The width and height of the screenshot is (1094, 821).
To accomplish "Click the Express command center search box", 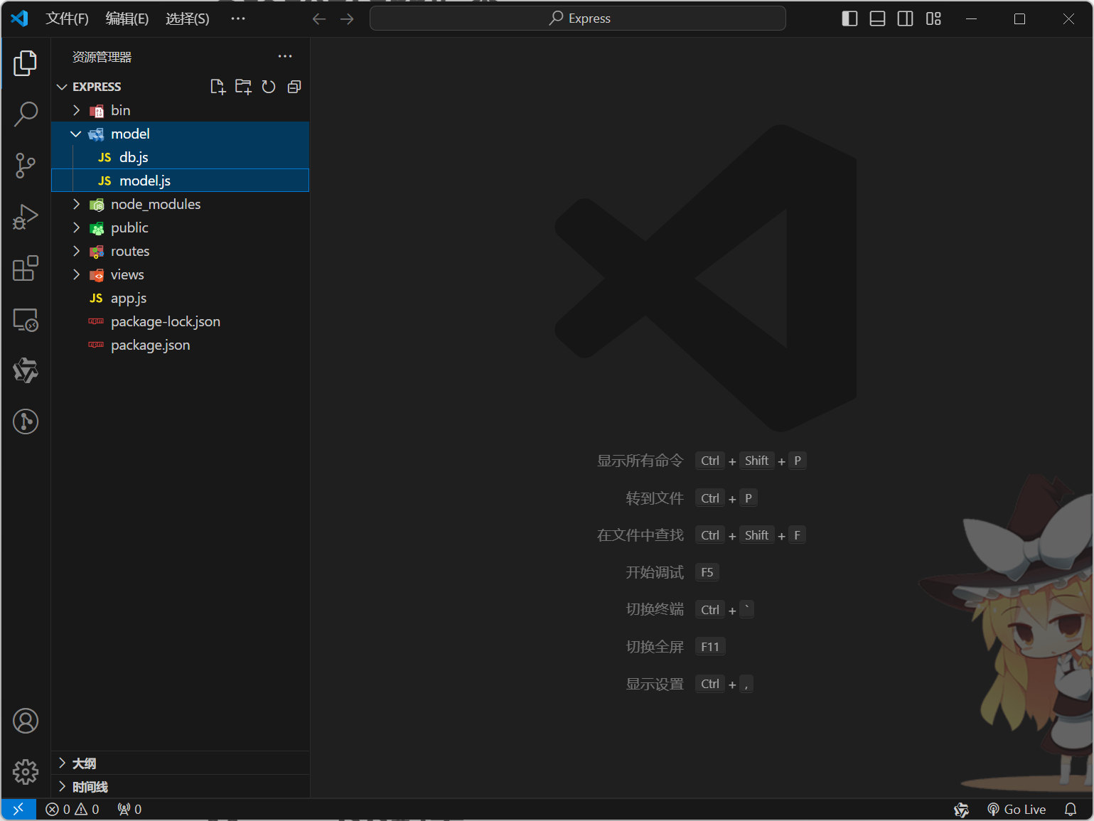I will pos(578,18).
